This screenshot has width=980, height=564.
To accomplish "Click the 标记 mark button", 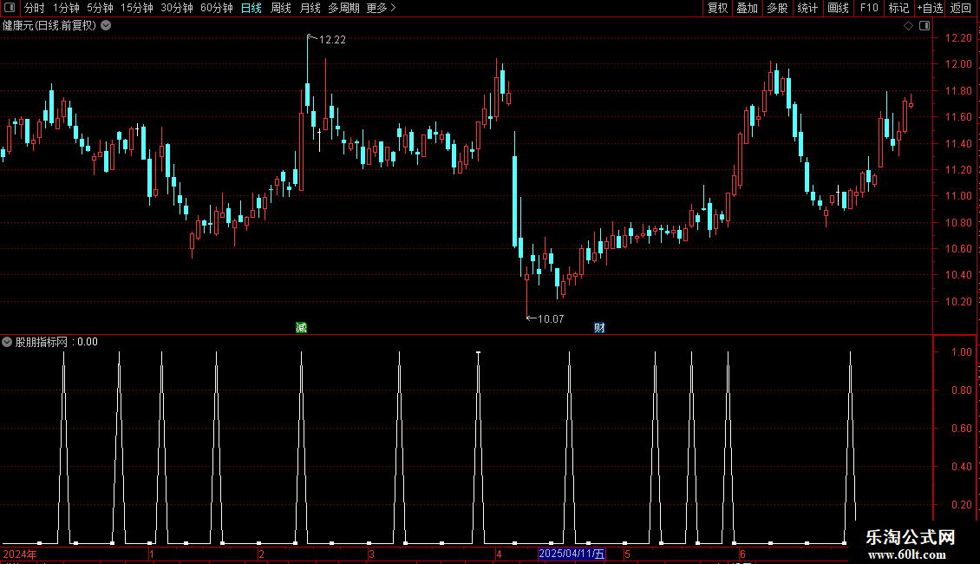I will pyautogui.click(x=898, y=8).
